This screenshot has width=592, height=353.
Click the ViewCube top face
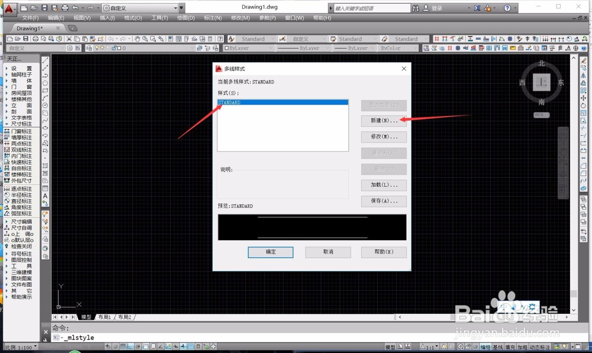click(x=542, y=82)
